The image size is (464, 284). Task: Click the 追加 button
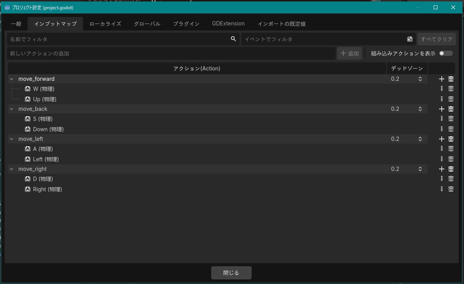pos(350,53)
